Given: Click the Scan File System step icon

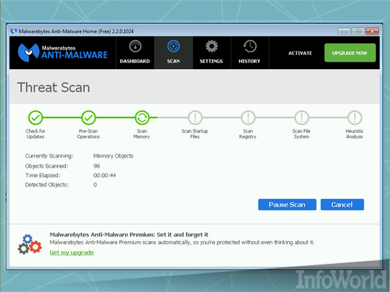Looking at the screenshot, I should pos(301,117).
